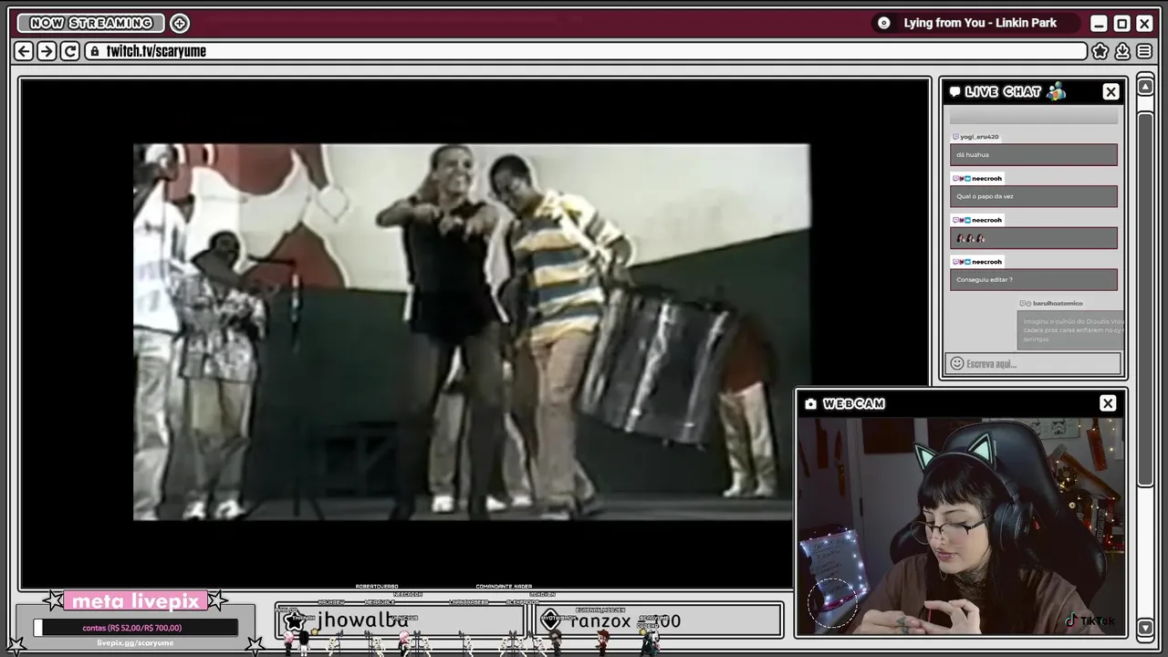Click the twitch.tv/scaryume address field

coord(587,51)
